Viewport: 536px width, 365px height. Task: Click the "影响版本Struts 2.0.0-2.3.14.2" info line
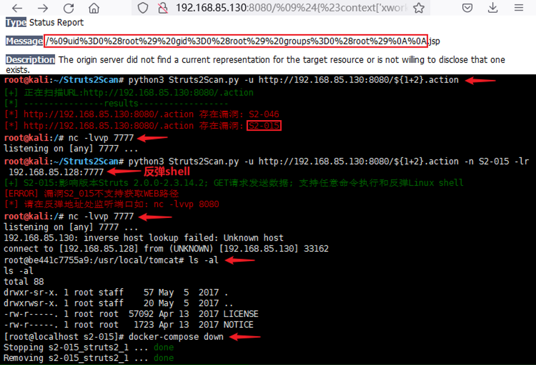point(234,183)
